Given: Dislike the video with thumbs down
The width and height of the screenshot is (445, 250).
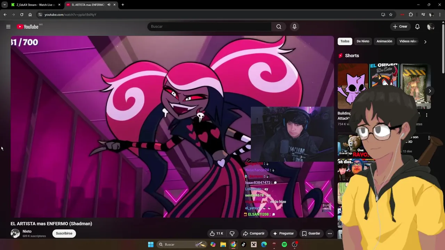Looking at the screenshot, I should (232, 233).
